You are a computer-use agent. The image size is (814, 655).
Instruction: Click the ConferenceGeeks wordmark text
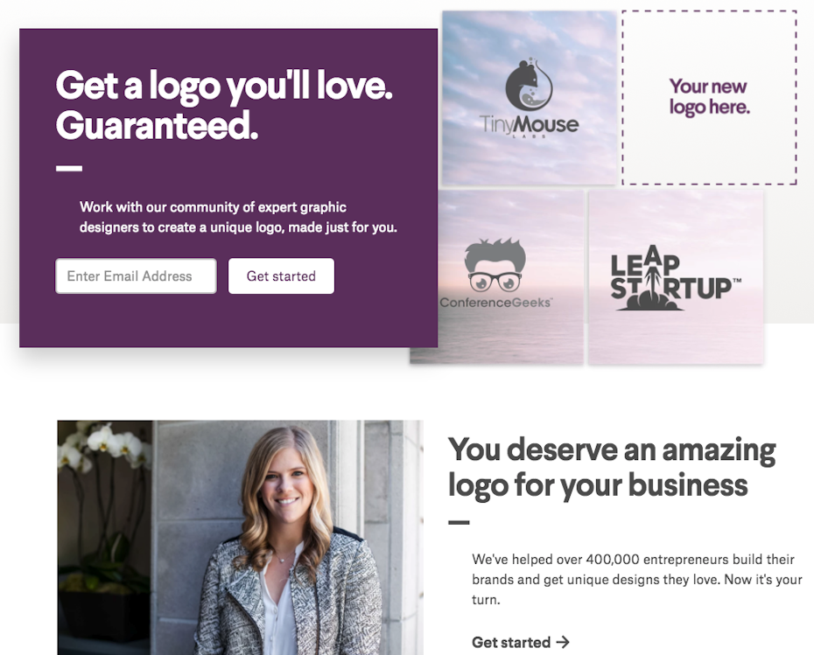tap(495, 303)
